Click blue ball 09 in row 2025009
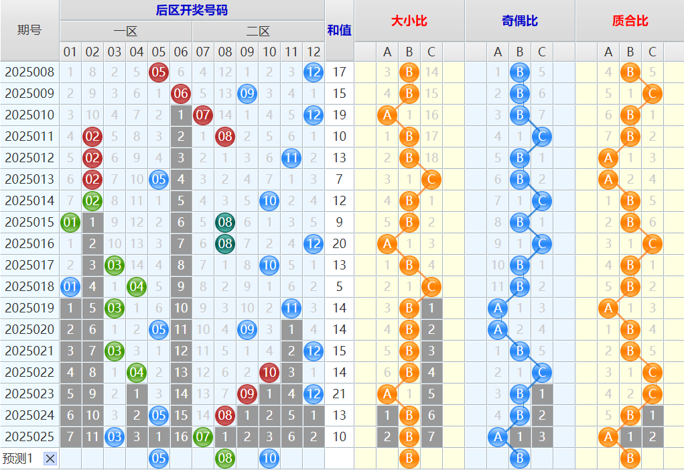The height and width of the screenshot is (470, 684). click(x=247, y=93)
